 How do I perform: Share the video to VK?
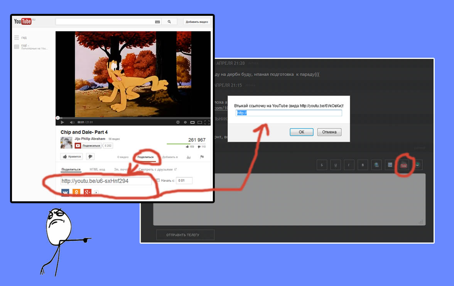point(65,192)
